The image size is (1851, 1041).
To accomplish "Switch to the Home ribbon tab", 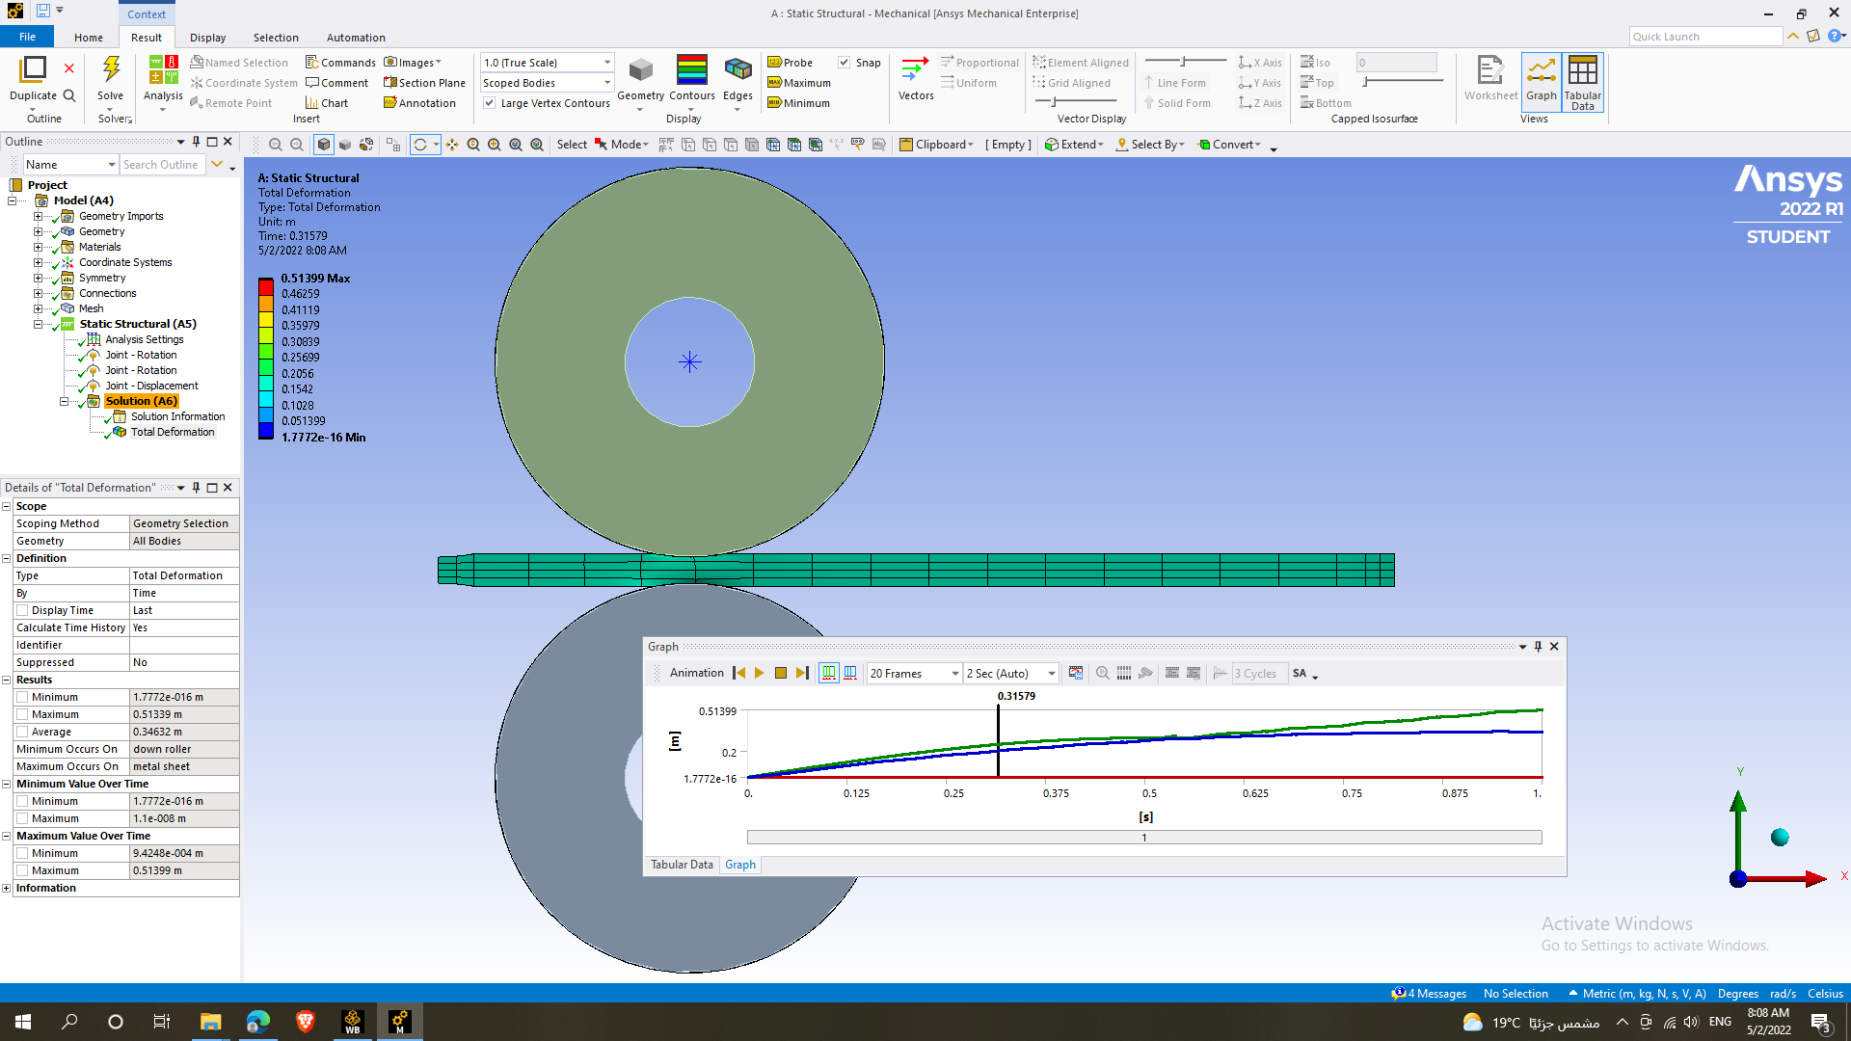I will point(89,38).
